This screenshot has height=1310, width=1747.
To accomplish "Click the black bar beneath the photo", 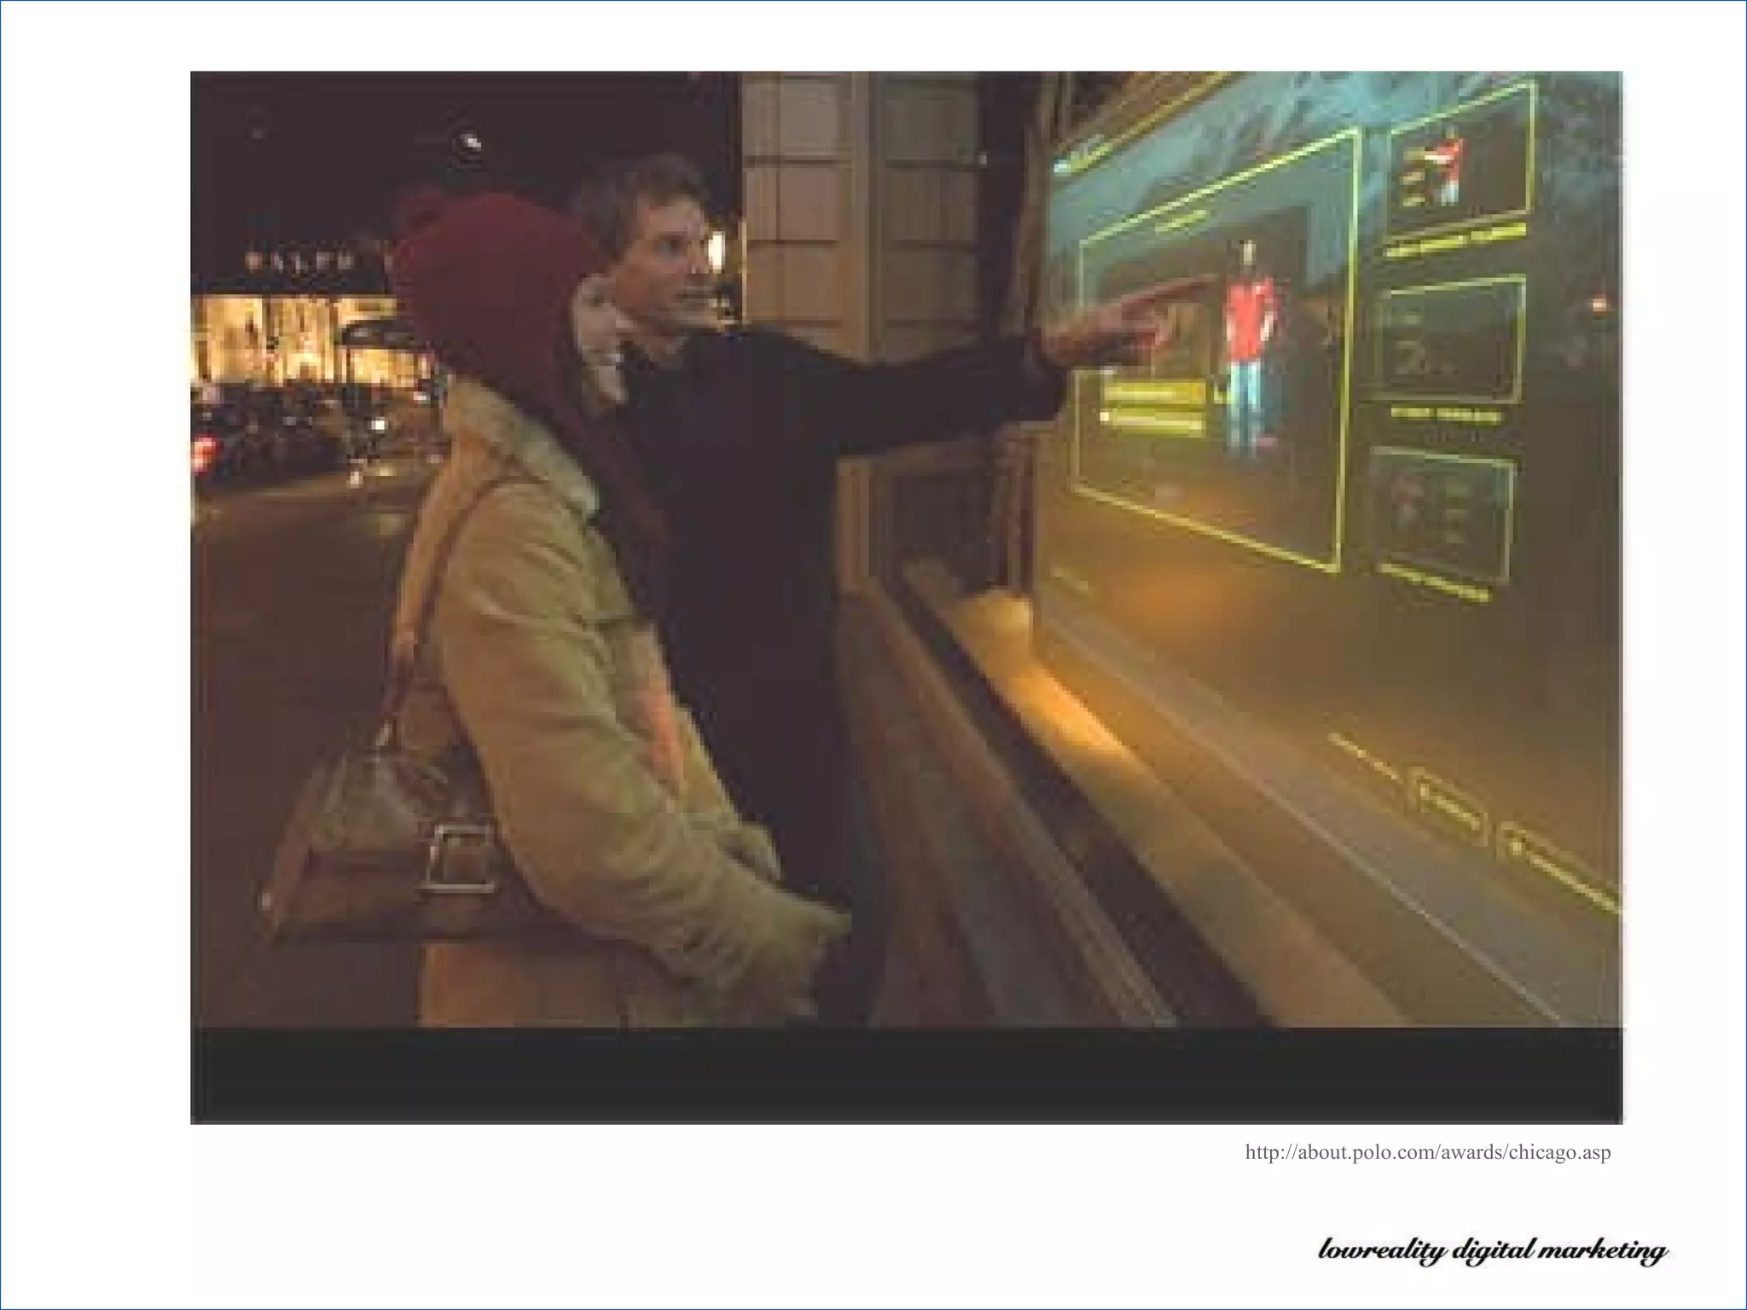I will (x=906, y=1075).
